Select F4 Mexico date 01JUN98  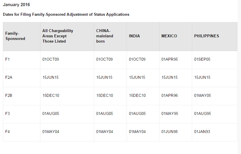click(169, 132)
